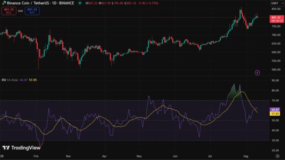Click the −5.90 (−0.73%) change value

point(148,3)
